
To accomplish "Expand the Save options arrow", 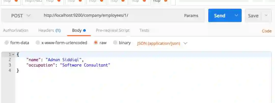I will tap(266, 15).
